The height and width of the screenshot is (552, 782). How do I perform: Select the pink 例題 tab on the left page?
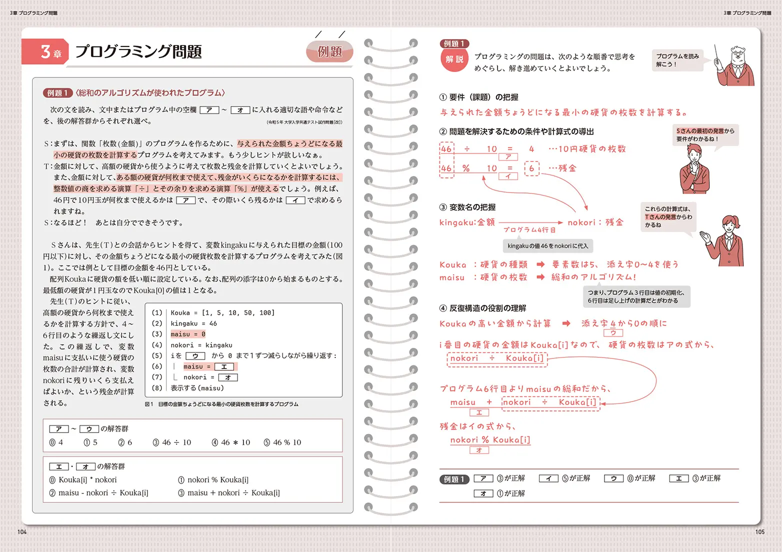(x=329, y=52)
